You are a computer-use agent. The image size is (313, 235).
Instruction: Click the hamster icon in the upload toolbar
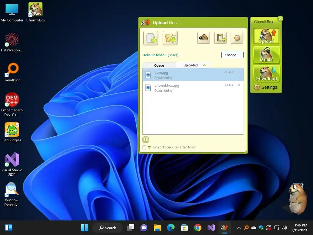[x=204, y=38]
